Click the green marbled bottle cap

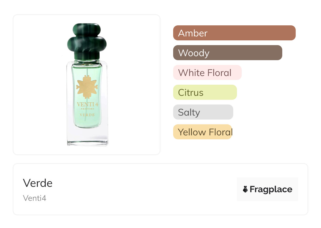click(x=87, y=41)
